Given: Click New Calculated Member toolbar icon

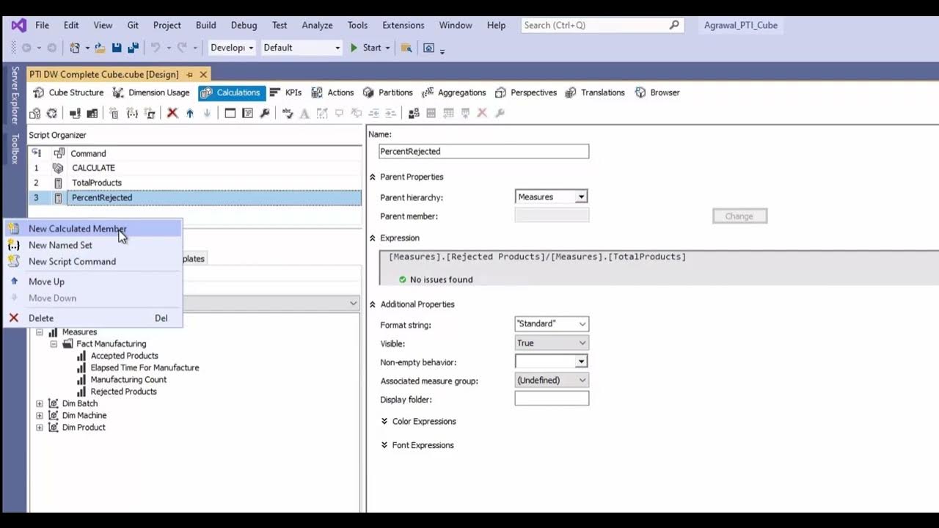Looking at the screenshot, I should [x=114, y=113].
